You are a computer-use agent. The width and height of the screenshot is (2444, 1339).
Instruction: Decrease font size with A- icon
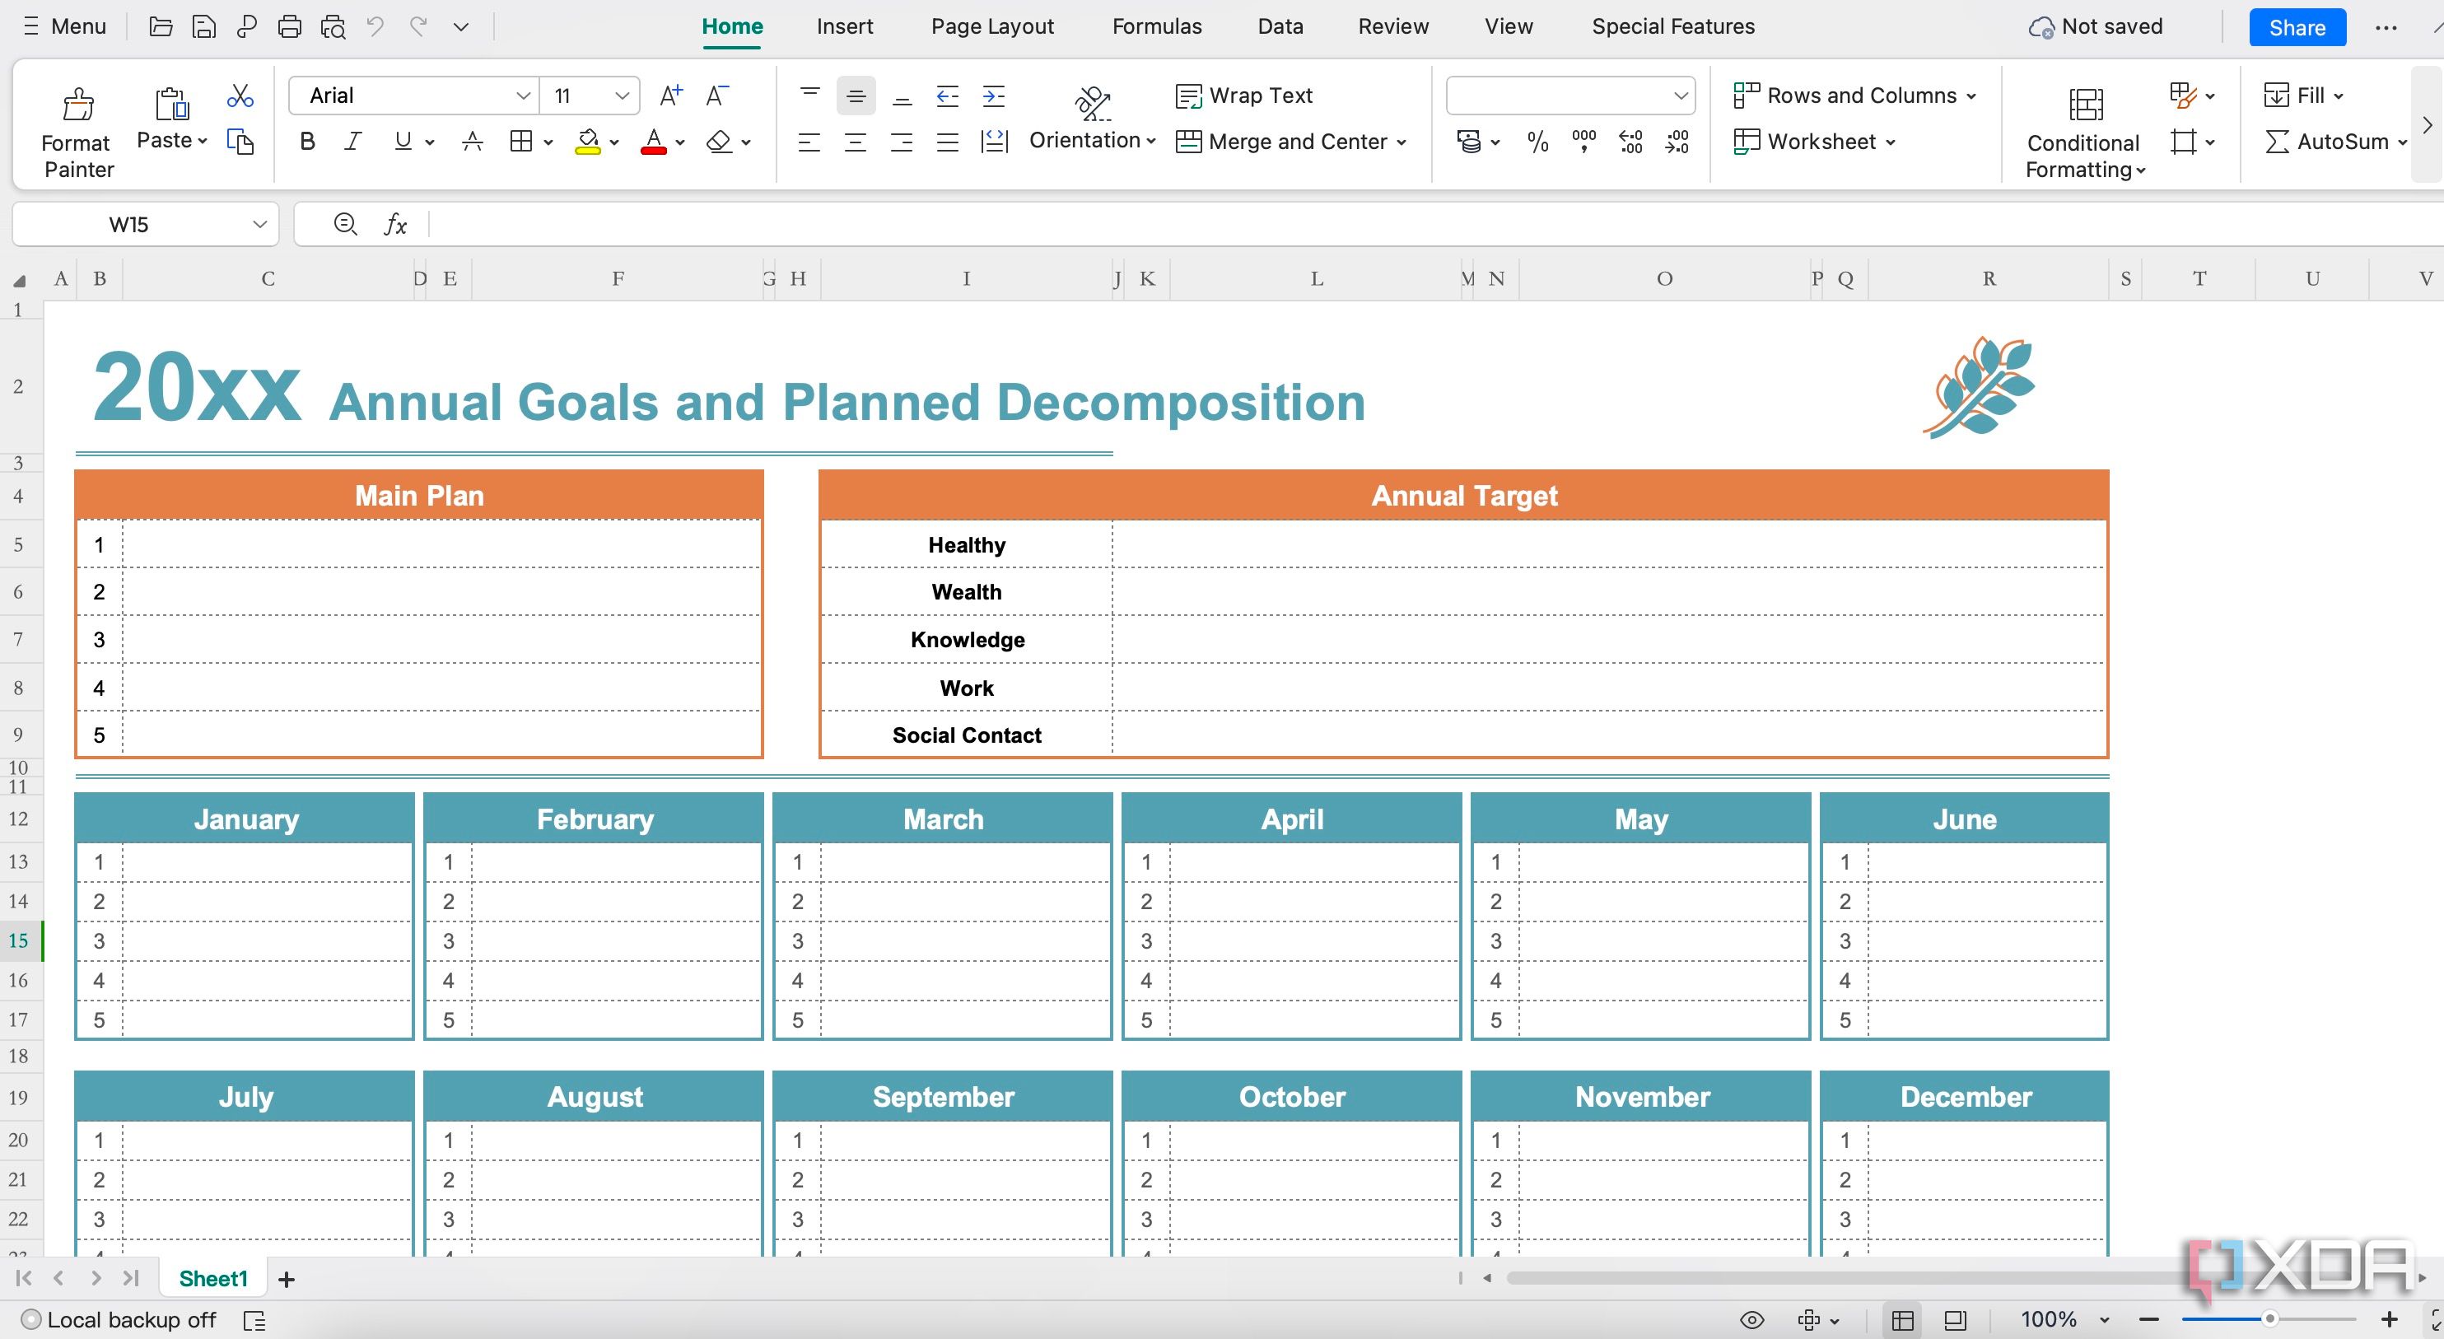(717, 95)
